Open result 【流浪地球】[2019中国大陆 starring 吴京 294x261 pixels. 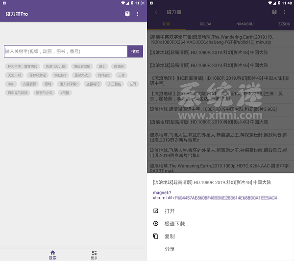[x=220, y=96]
